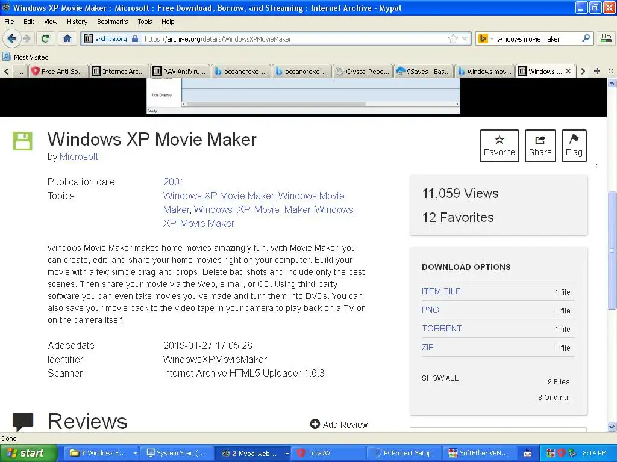
Task: Click the Share button
Action: click(x=540, y=146)
